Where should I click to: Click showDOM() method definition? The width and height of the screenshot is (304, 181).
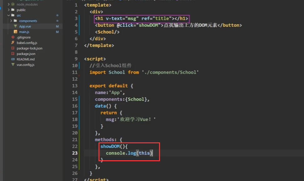click(x=114, y=146)
